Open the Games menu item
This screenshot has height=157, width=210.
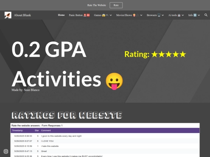click(x=101, y=15)
